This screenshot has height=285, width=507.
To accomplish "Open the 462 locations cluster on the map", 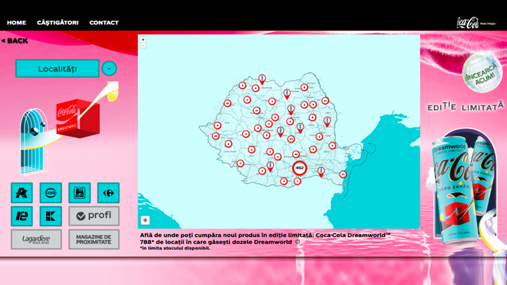I will [x=300, y=168].
